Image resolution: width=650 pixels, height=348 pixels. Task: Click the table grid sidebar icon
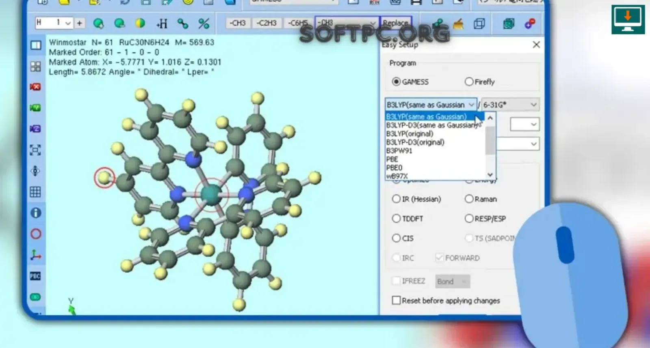(x=35, y=192)
